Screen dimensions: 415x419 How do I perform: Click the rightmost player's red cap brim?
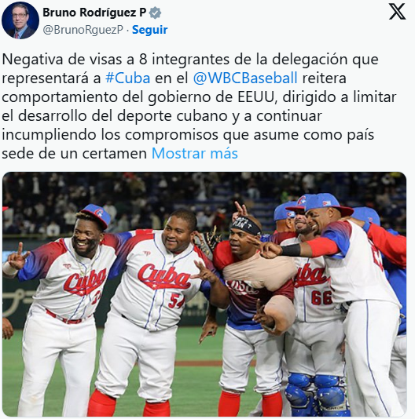(342, 210)
